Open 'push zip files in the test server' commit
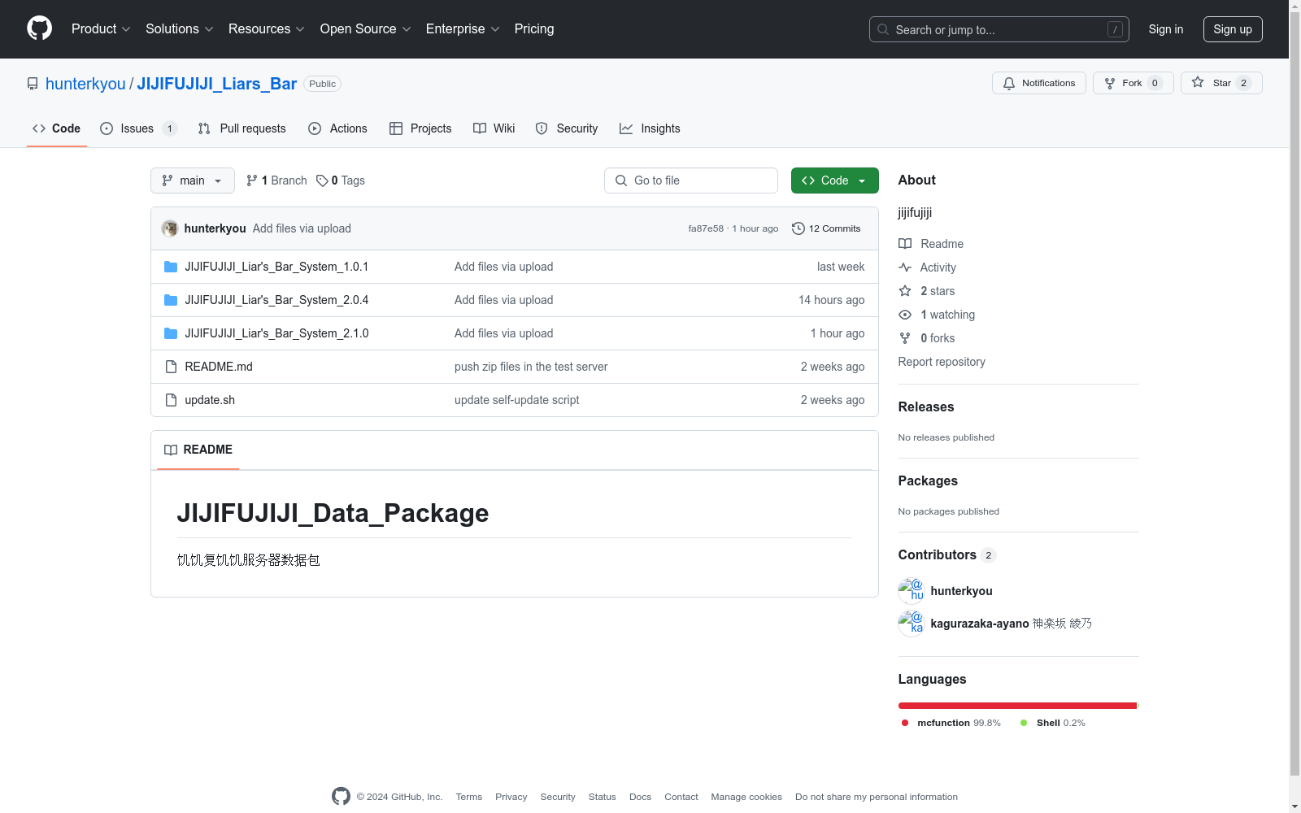The width and height of the screenshot is (1301, 813). click(x=531, y=367)
